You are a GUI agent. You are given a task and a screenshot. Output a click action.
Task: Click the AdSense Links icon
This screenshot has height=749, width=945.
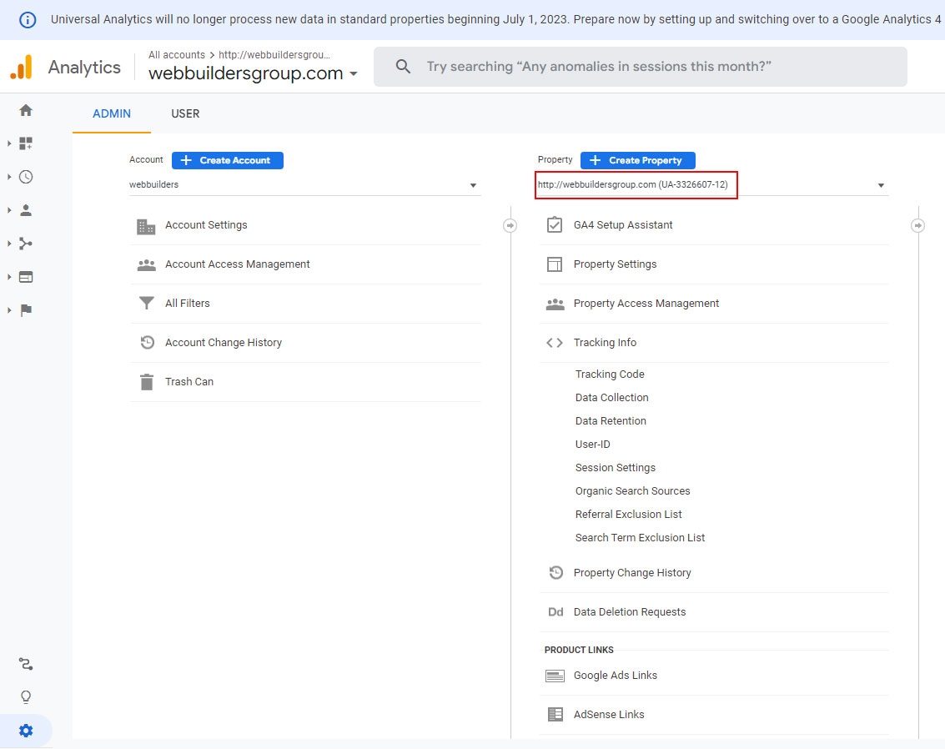(x=555, y=715)
